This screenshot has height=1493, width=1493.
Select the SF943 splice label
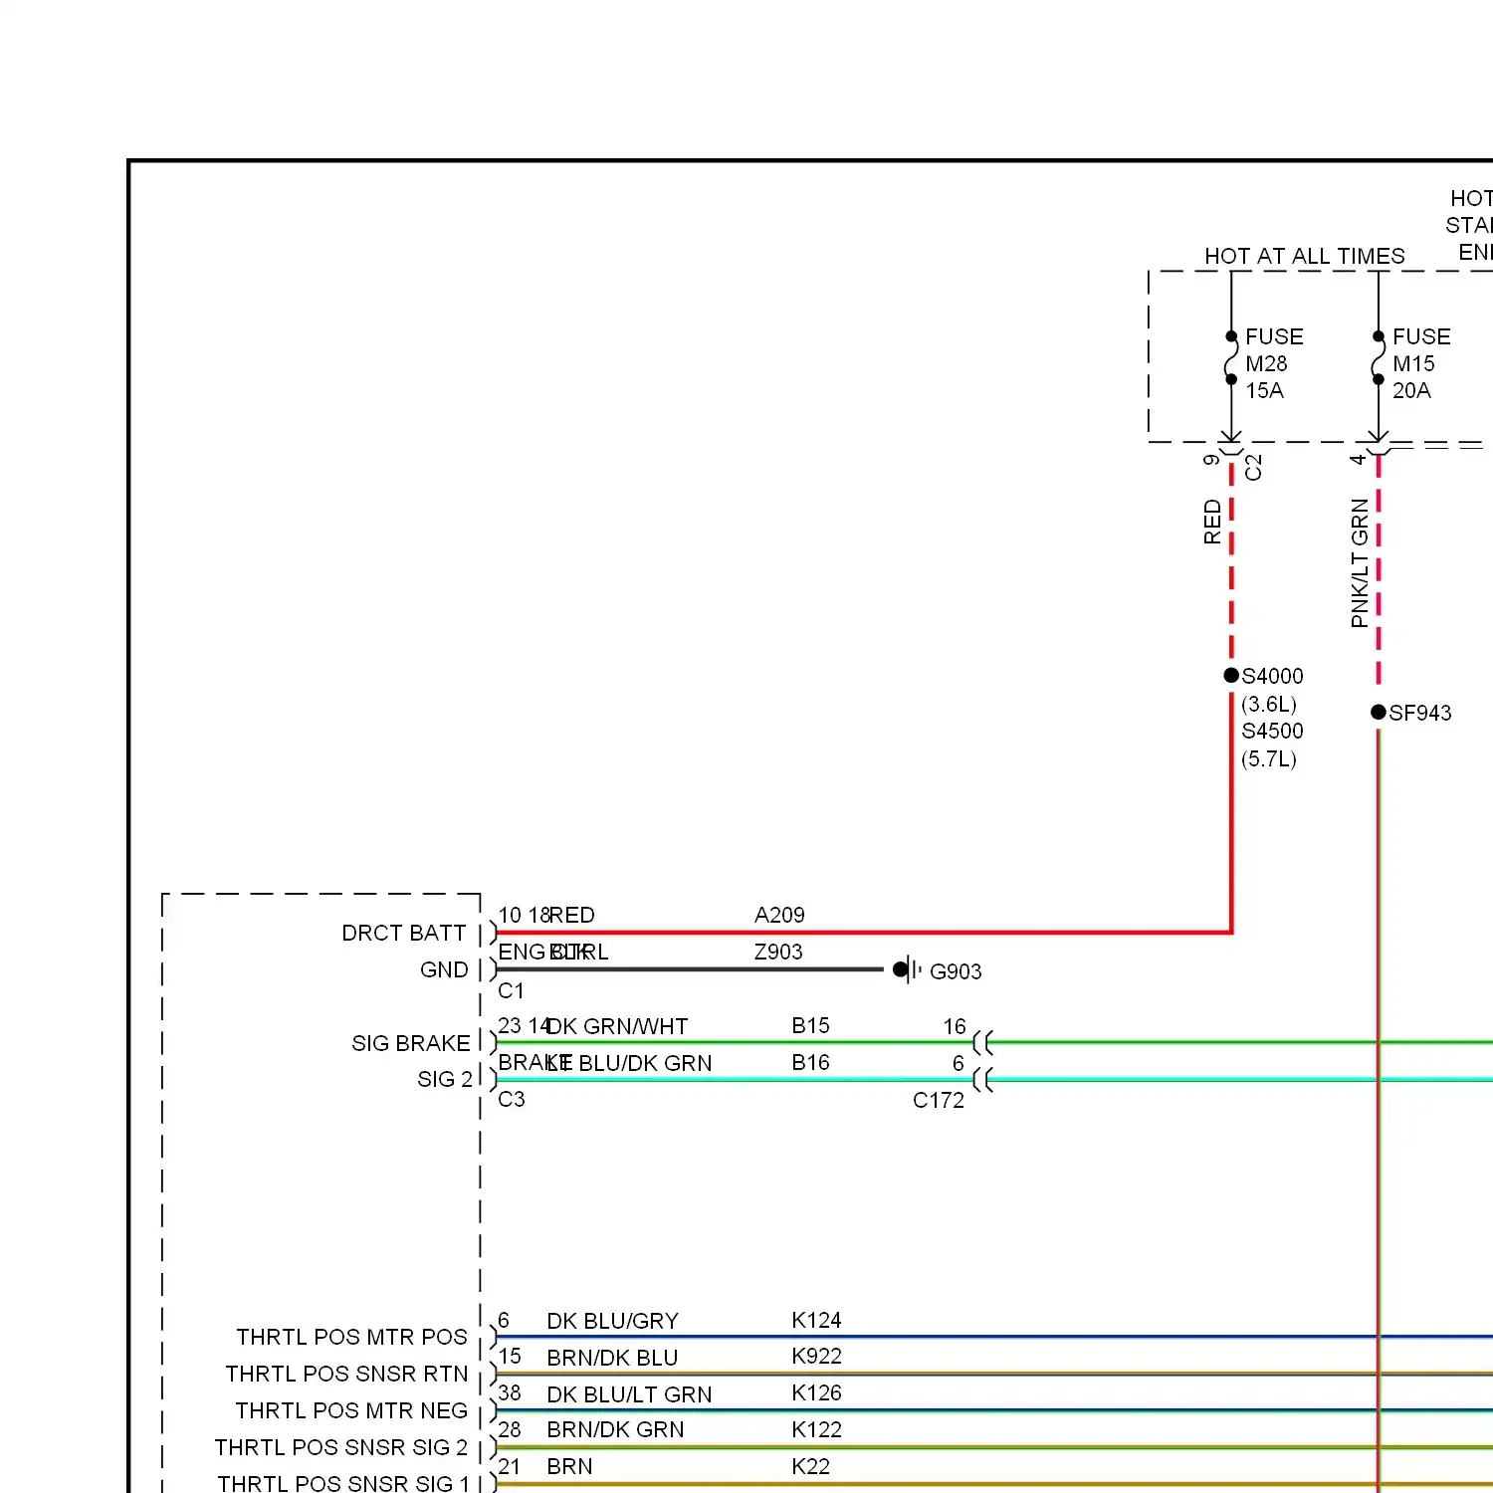click(1420, 713)
